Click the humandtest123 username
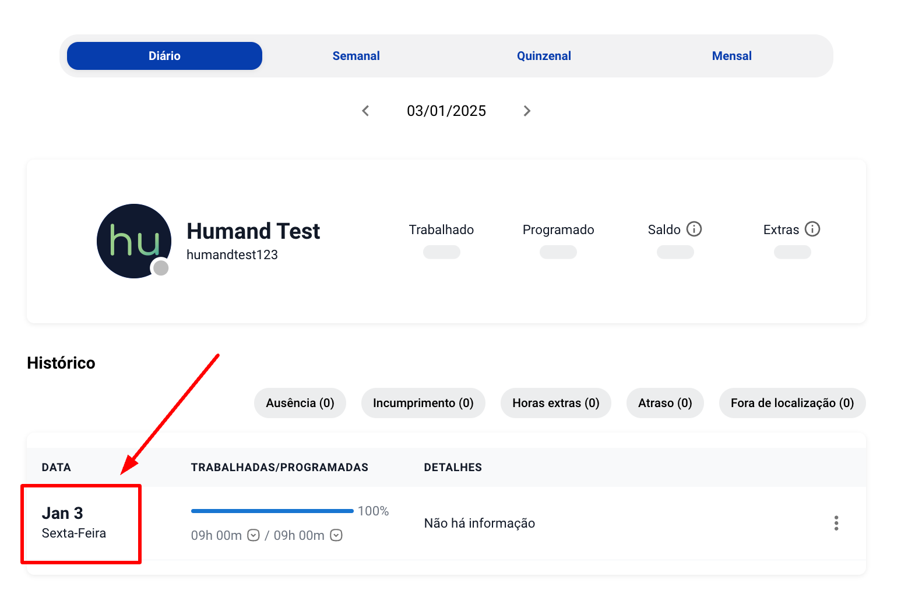 click(232, 254)
